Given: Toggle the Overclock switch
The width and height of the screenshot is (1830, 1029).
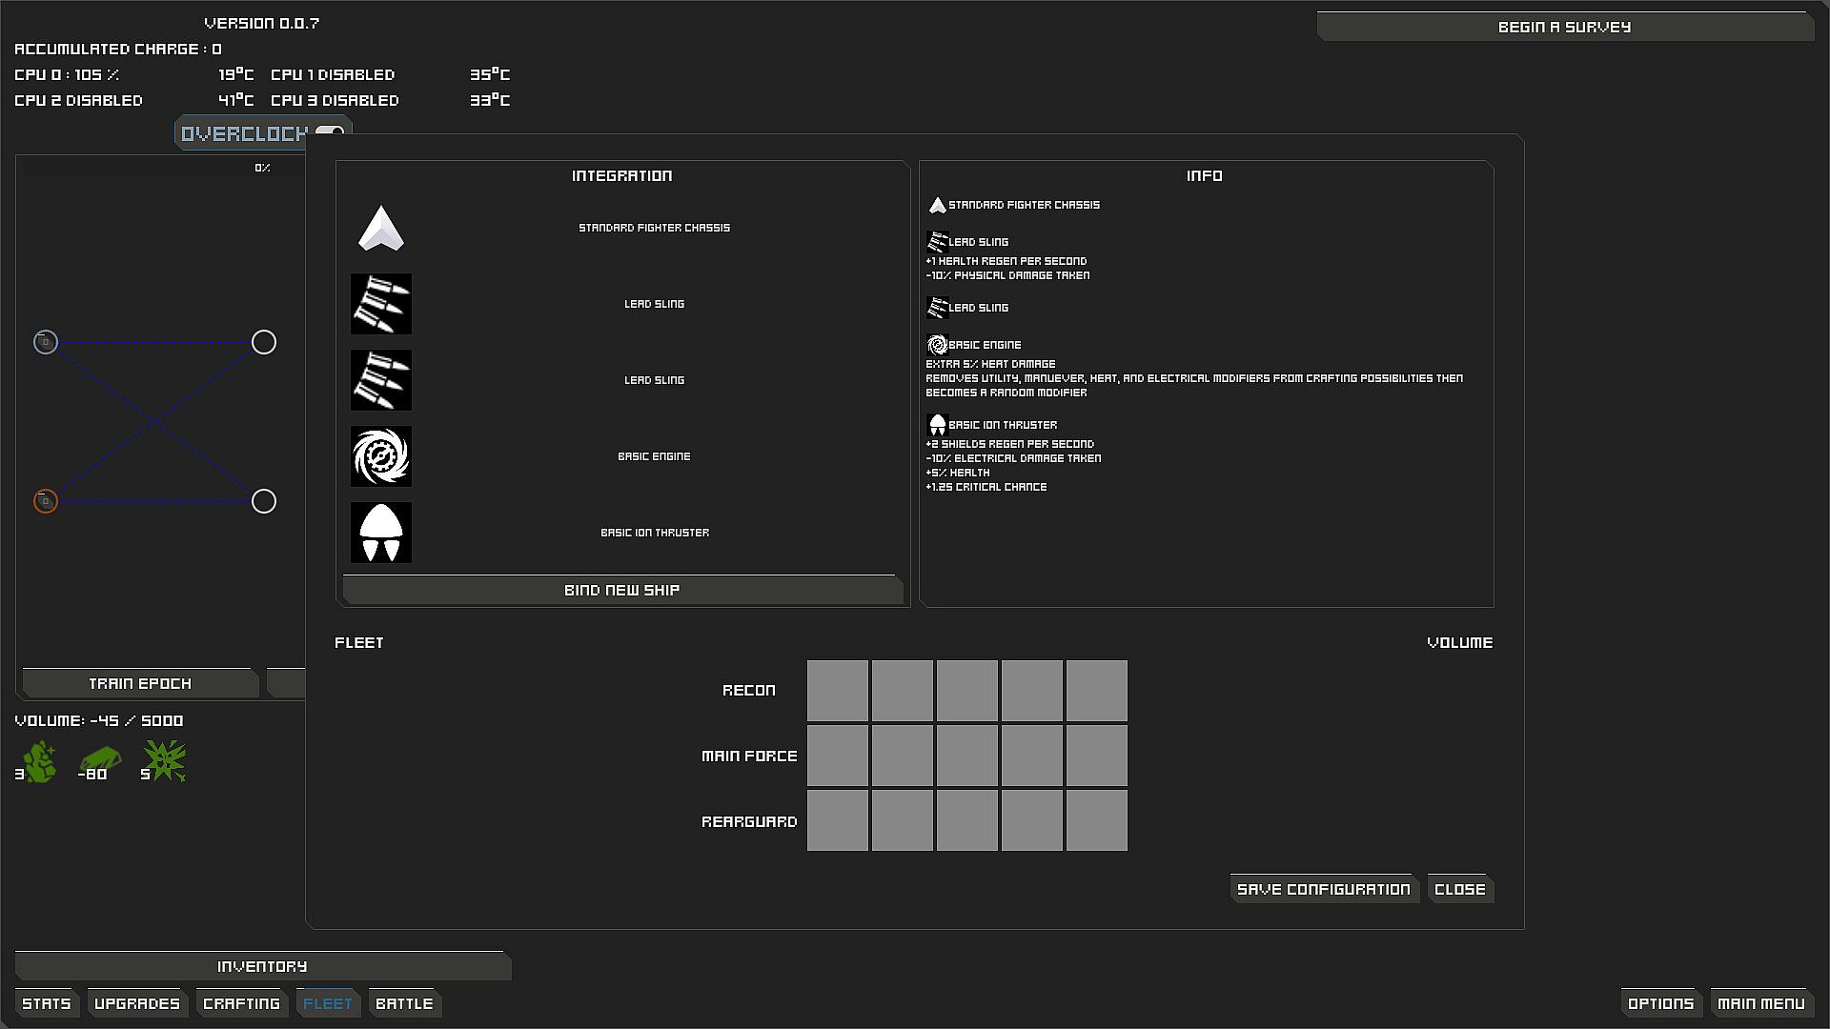Looking at the screenshot, I should (x=328, y=132).
